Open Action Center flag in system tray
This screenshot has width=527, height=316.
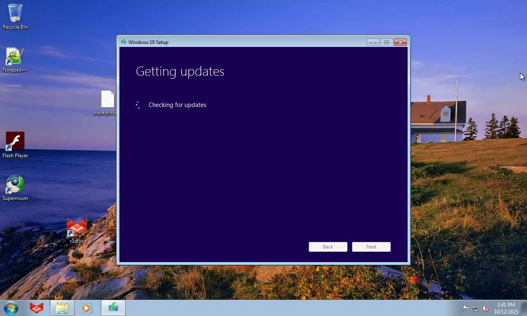tap(465, 308)
